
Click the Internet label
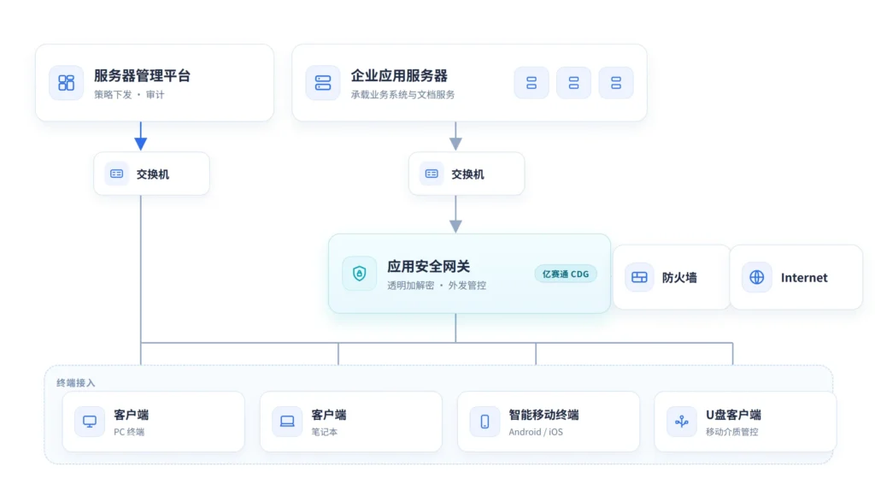[x=804, y=278]
